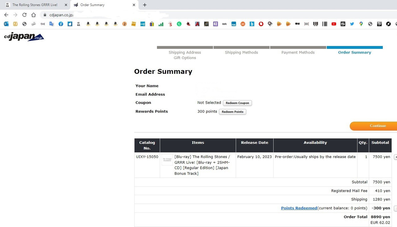
Task: Go to Shipping Methods step
Action: point(241,52)
